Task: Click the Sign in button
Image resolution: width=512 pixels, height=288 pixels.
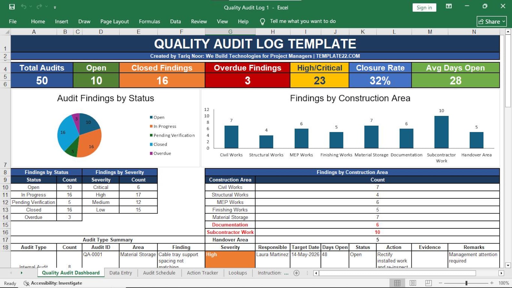Action: (x=424, y=7)
